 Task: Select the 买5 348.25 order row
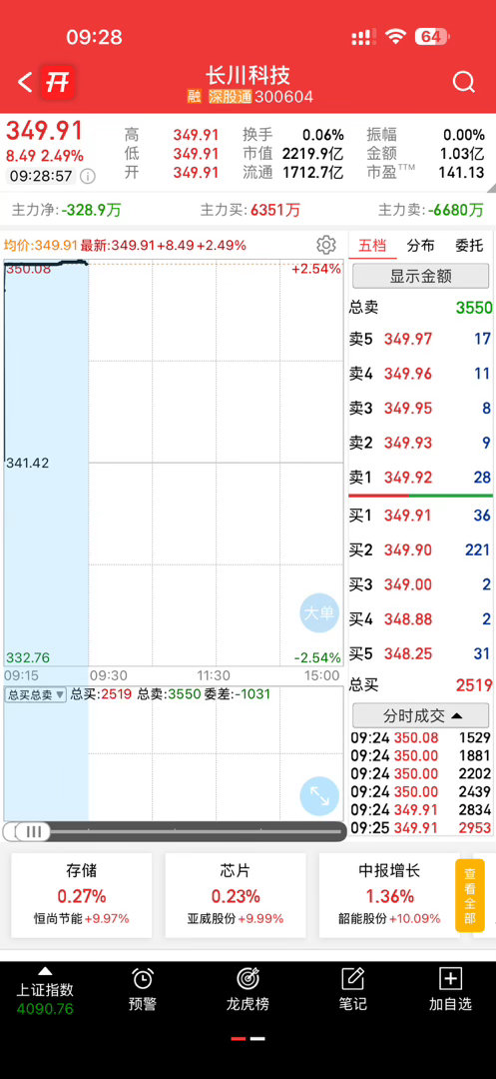click(420, 653)
